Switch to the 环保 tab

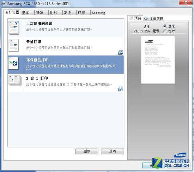[84, 13]
